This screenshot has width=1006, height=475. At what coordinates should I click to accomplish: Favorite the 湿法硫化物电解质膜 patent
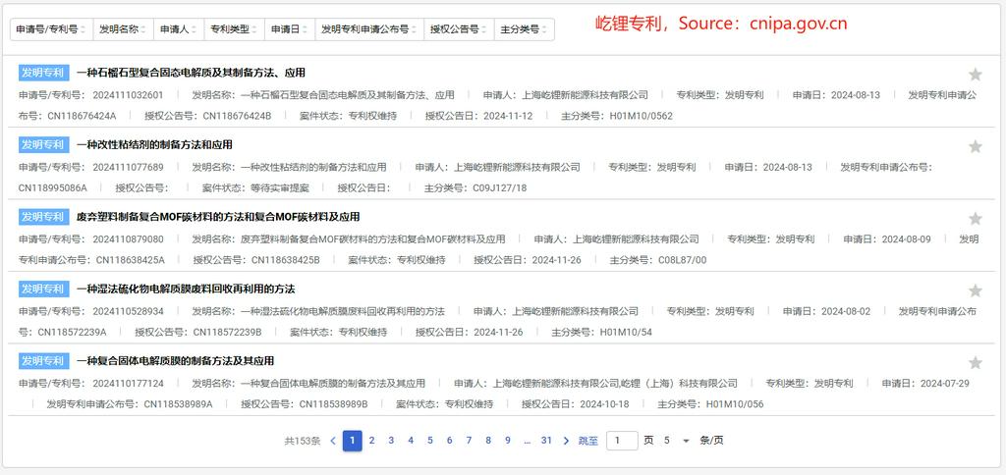coord(975,290)
